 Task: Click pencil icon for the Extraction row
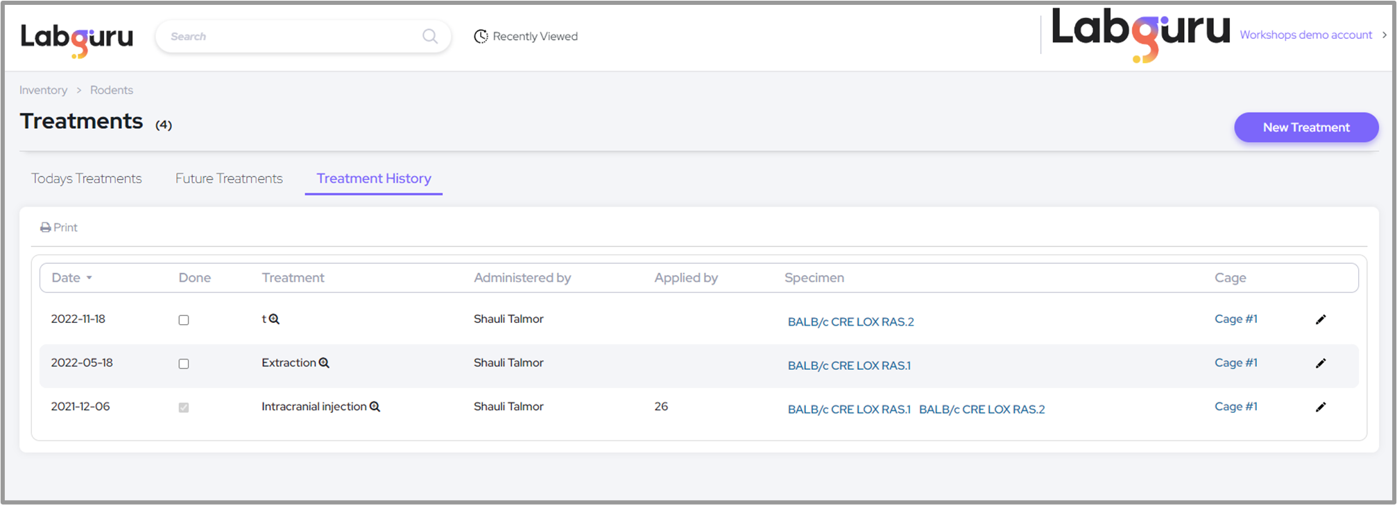(1321, 363)
